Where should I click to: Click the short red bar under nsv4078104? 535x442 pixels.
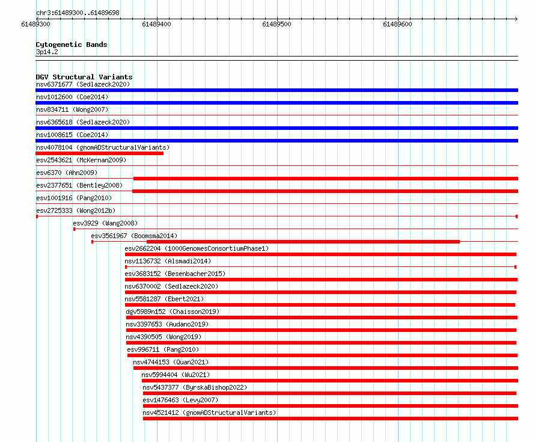point(99,153)
